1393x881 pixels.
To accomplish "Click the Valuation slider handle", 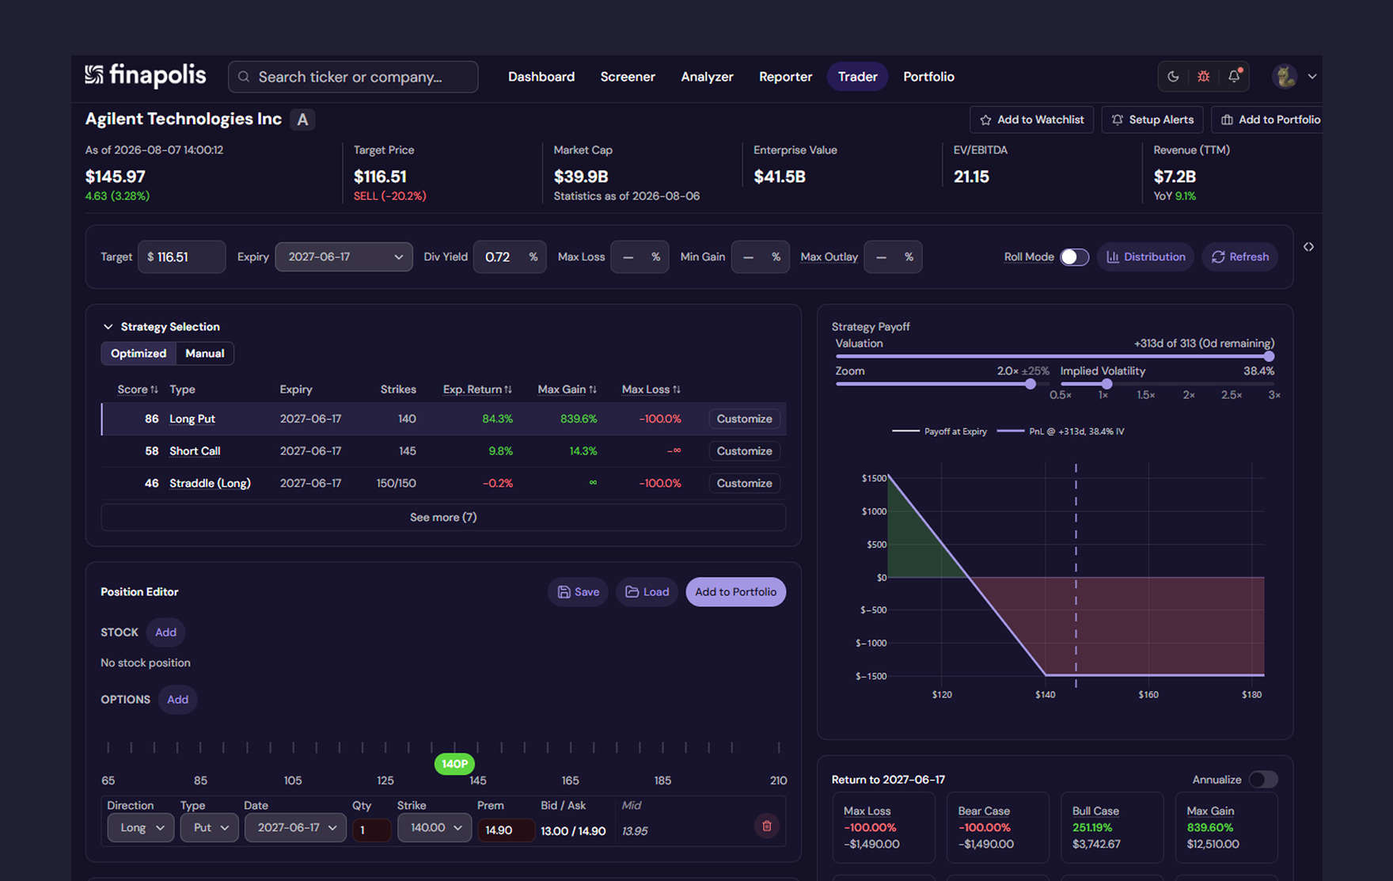I will (1269, 356).
